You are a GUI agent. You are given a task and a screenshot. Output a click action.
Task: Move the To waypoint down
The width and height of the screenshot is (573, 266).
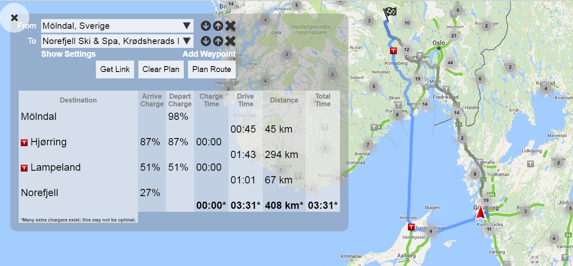coord(206,41)
